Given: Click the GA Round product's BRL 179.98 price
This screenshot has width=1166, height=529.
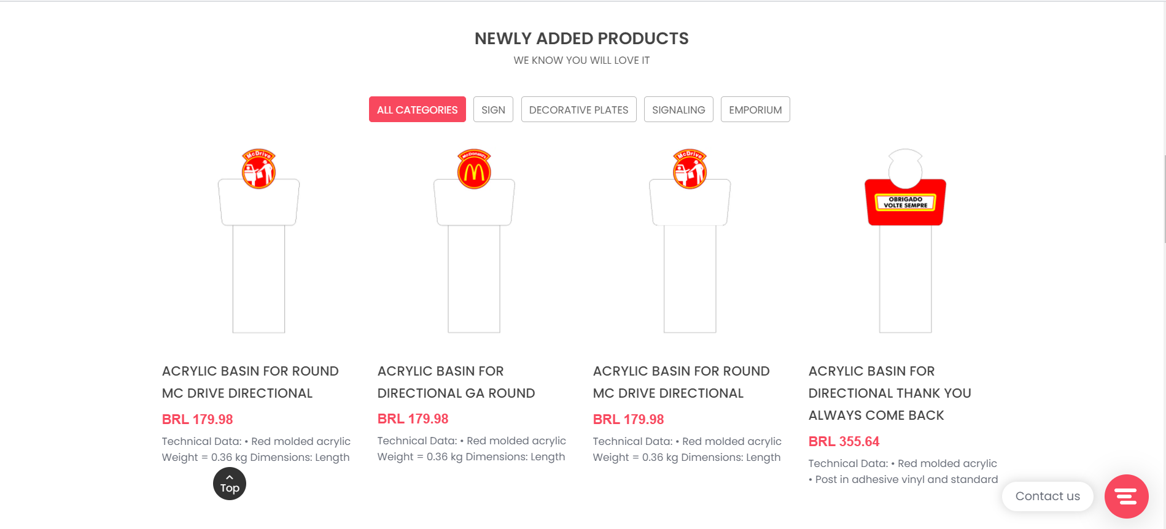Looking at the screenshot, I should 413,419.
